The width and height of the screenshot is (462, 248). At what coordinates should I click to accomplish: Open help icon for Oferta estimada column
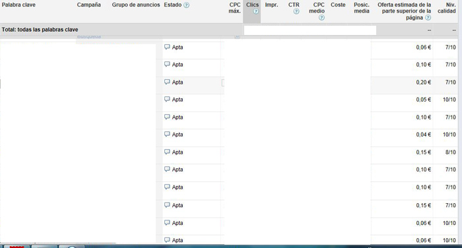428,18
